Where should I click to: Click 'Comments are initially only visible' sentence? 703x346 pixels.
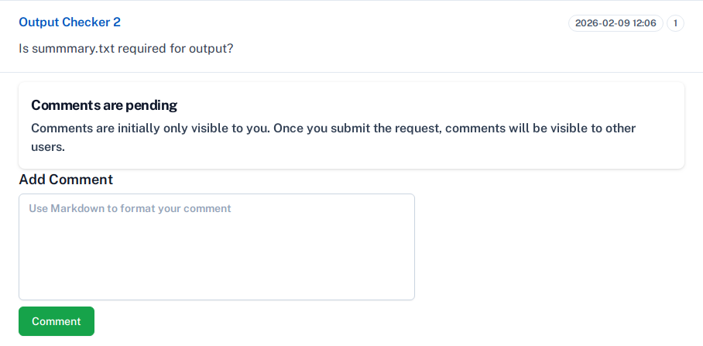pyautogui.click(x=147, y=128)
